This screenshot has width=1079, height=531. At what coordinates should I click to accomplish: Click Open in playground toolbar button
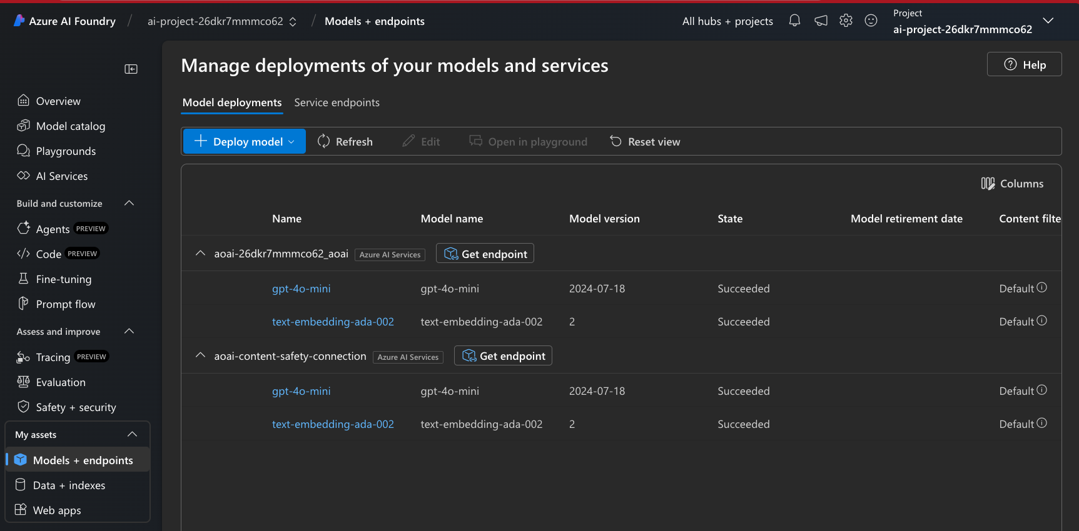[x=529, y=142]
